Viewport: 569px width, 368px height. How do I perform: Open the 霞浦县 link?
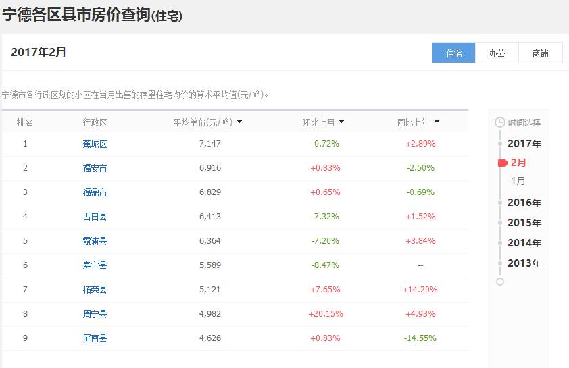(95, 241)
